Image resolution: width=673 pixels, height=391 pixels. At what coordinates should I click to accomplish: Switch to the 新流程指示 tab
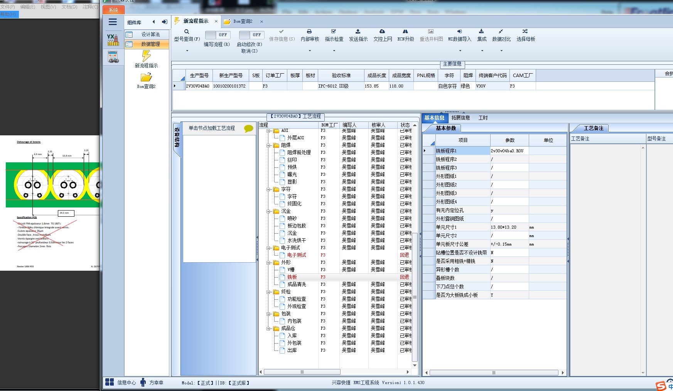coord(196,21)
